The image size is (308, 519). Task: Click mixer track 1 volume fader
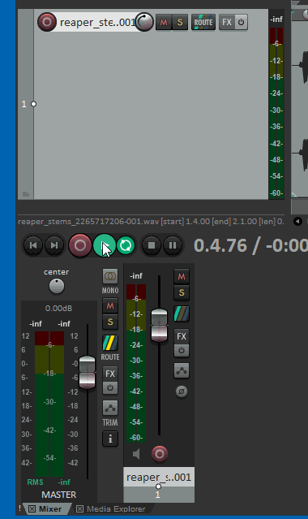(x=159, y=325)
